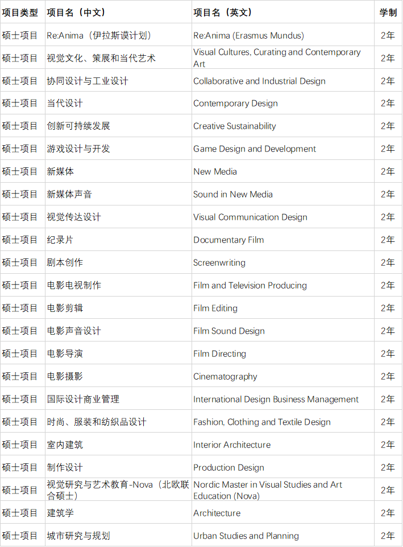Click 'Visual Cultures, Curating and Contemporary Art'
403x547 pixels.
click(283, 57)
